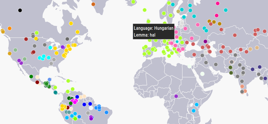Viewport: 268px width, 124px height.
Task: Select the light blue dot in Tanzania
Action: (194, 111)
